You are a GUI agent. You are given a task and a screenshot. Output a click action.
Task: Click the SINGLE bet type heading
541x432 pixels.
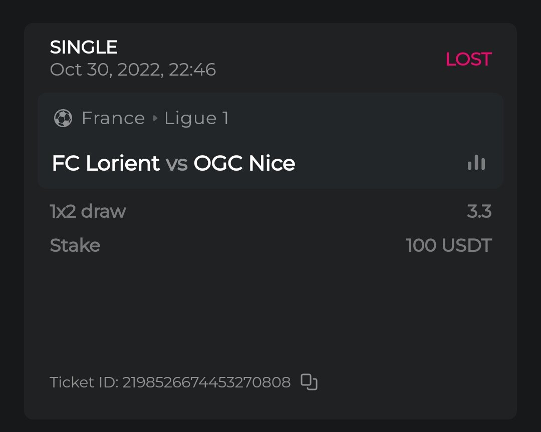[84, 48]
